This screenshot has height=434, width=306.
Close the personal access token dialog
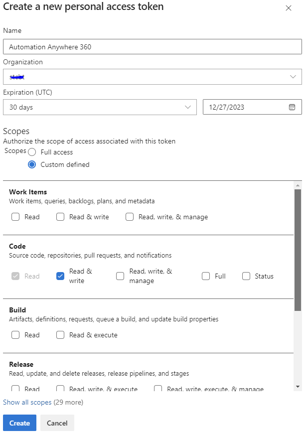(288, 8)
